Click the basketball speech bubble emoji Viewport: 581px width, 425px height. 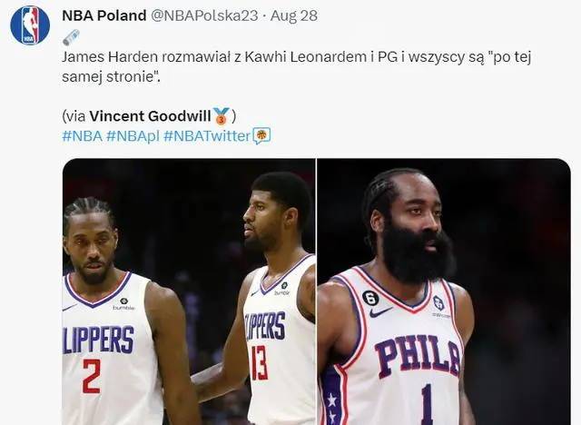click(x=261, y=136)
